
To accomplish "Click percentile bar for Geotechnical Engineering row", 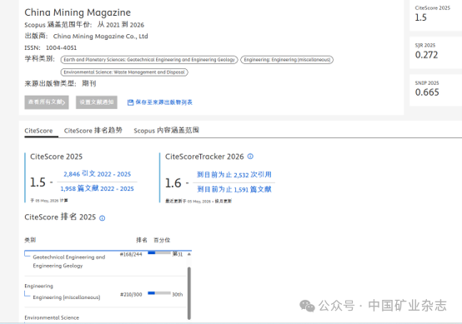I will point(159,252).
